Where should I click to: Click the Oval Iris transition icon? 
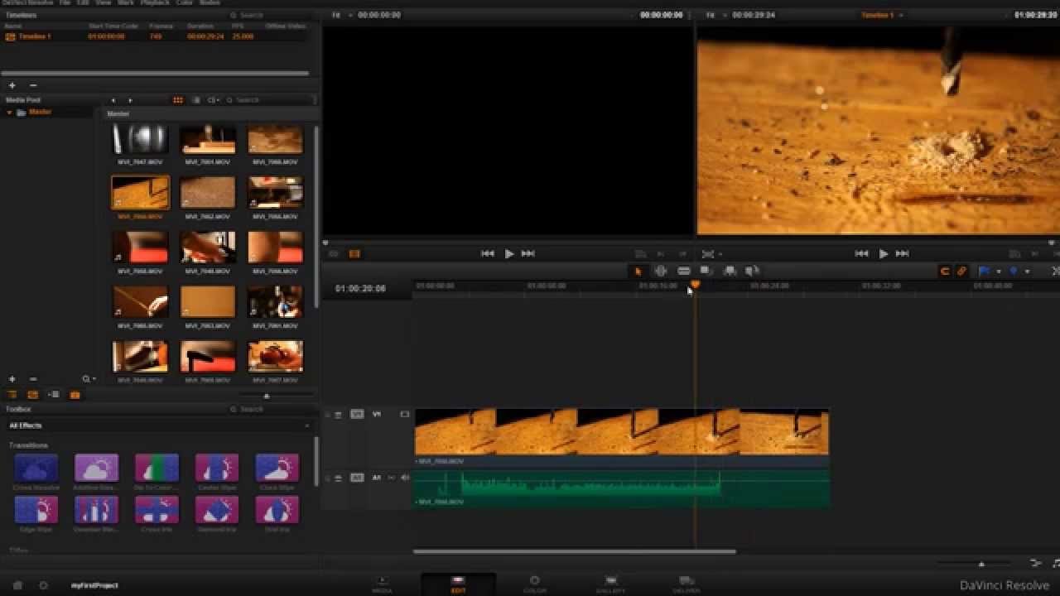click(277, 510)
